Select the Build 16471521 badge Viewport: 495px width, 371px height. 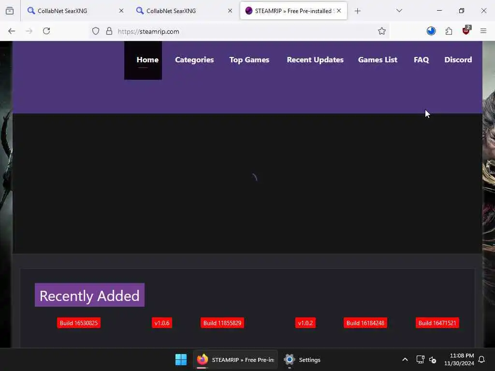(x=437, y=323)
